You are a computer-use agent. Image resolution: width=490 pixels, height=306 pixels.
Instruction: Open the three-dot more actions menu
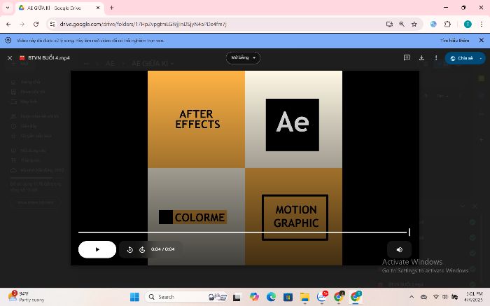(436, 58)
